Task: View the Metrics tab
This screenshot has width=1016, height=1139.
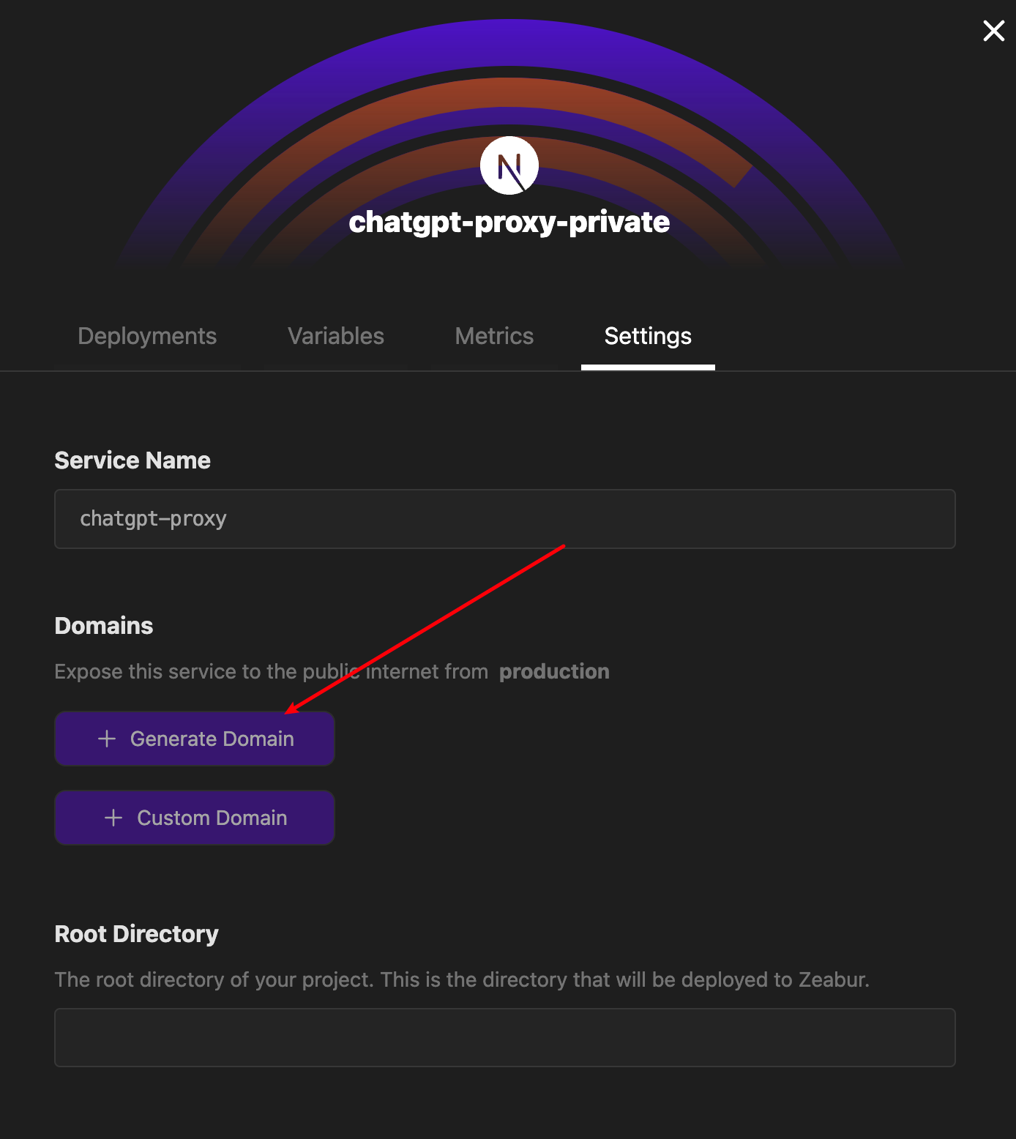Action: [494, 336]
